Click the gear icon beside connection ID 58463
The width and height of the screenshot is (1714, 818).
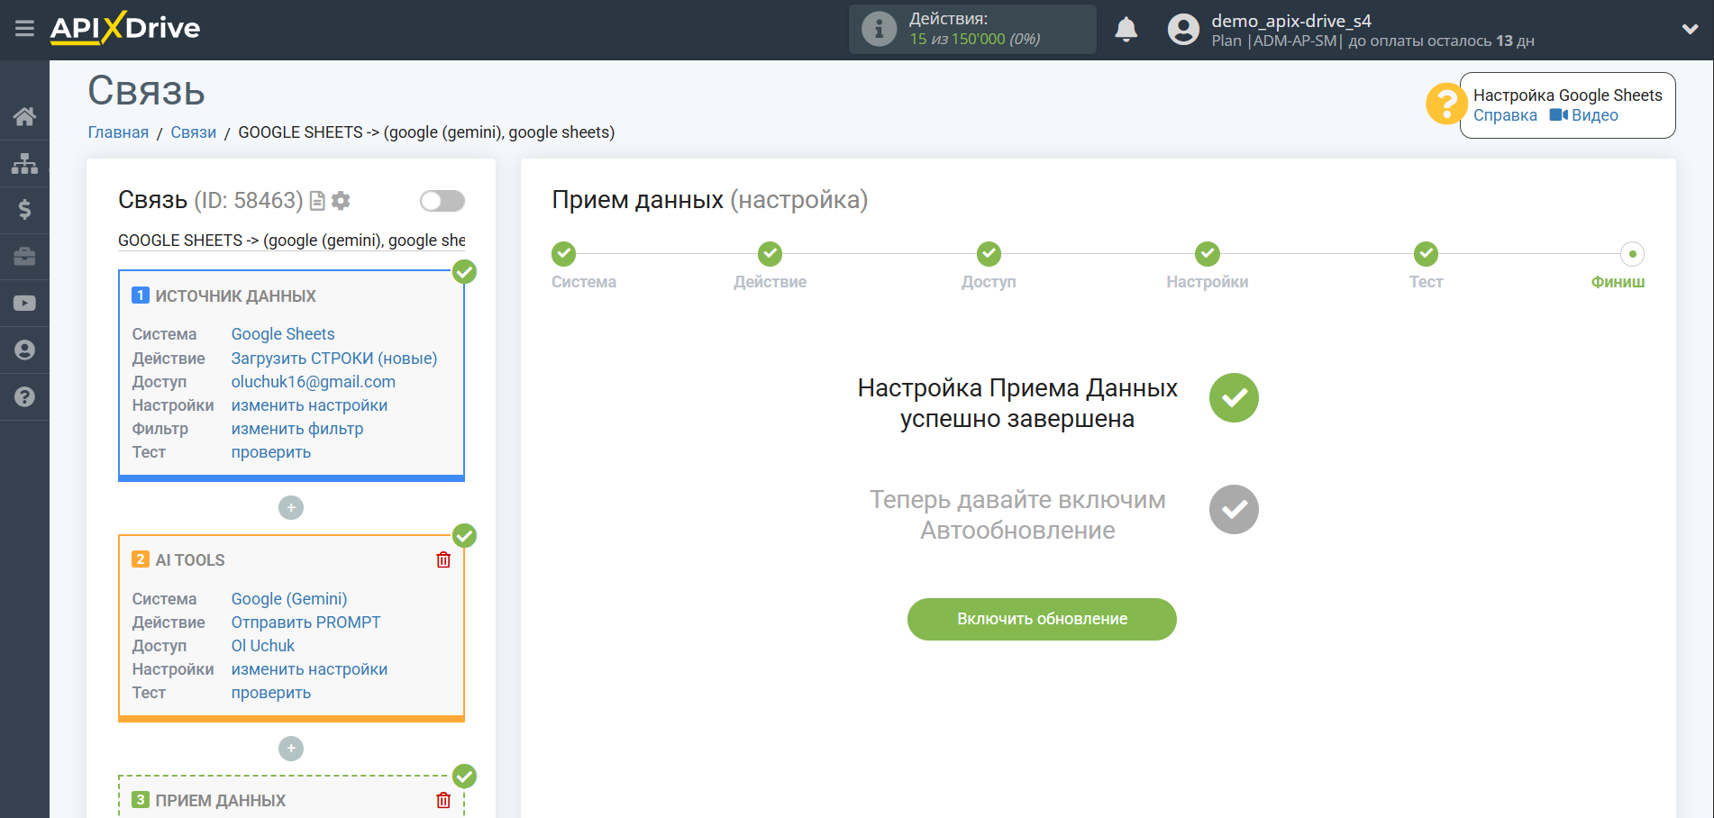point(341,200)
